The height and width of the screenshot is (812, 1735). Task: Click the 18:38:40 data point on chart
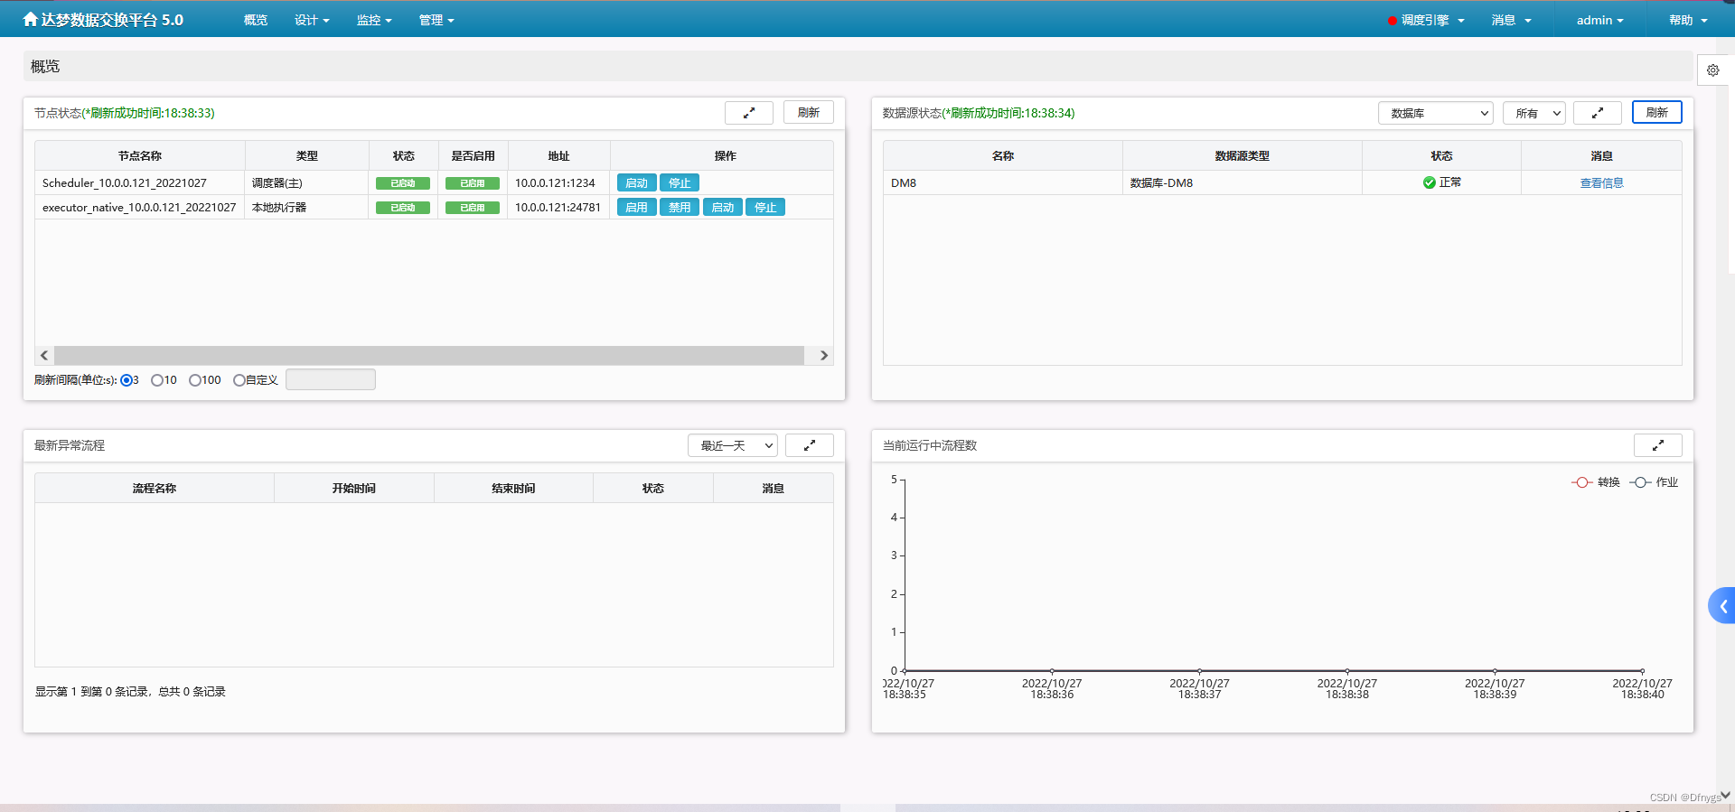click(1642, 671)
